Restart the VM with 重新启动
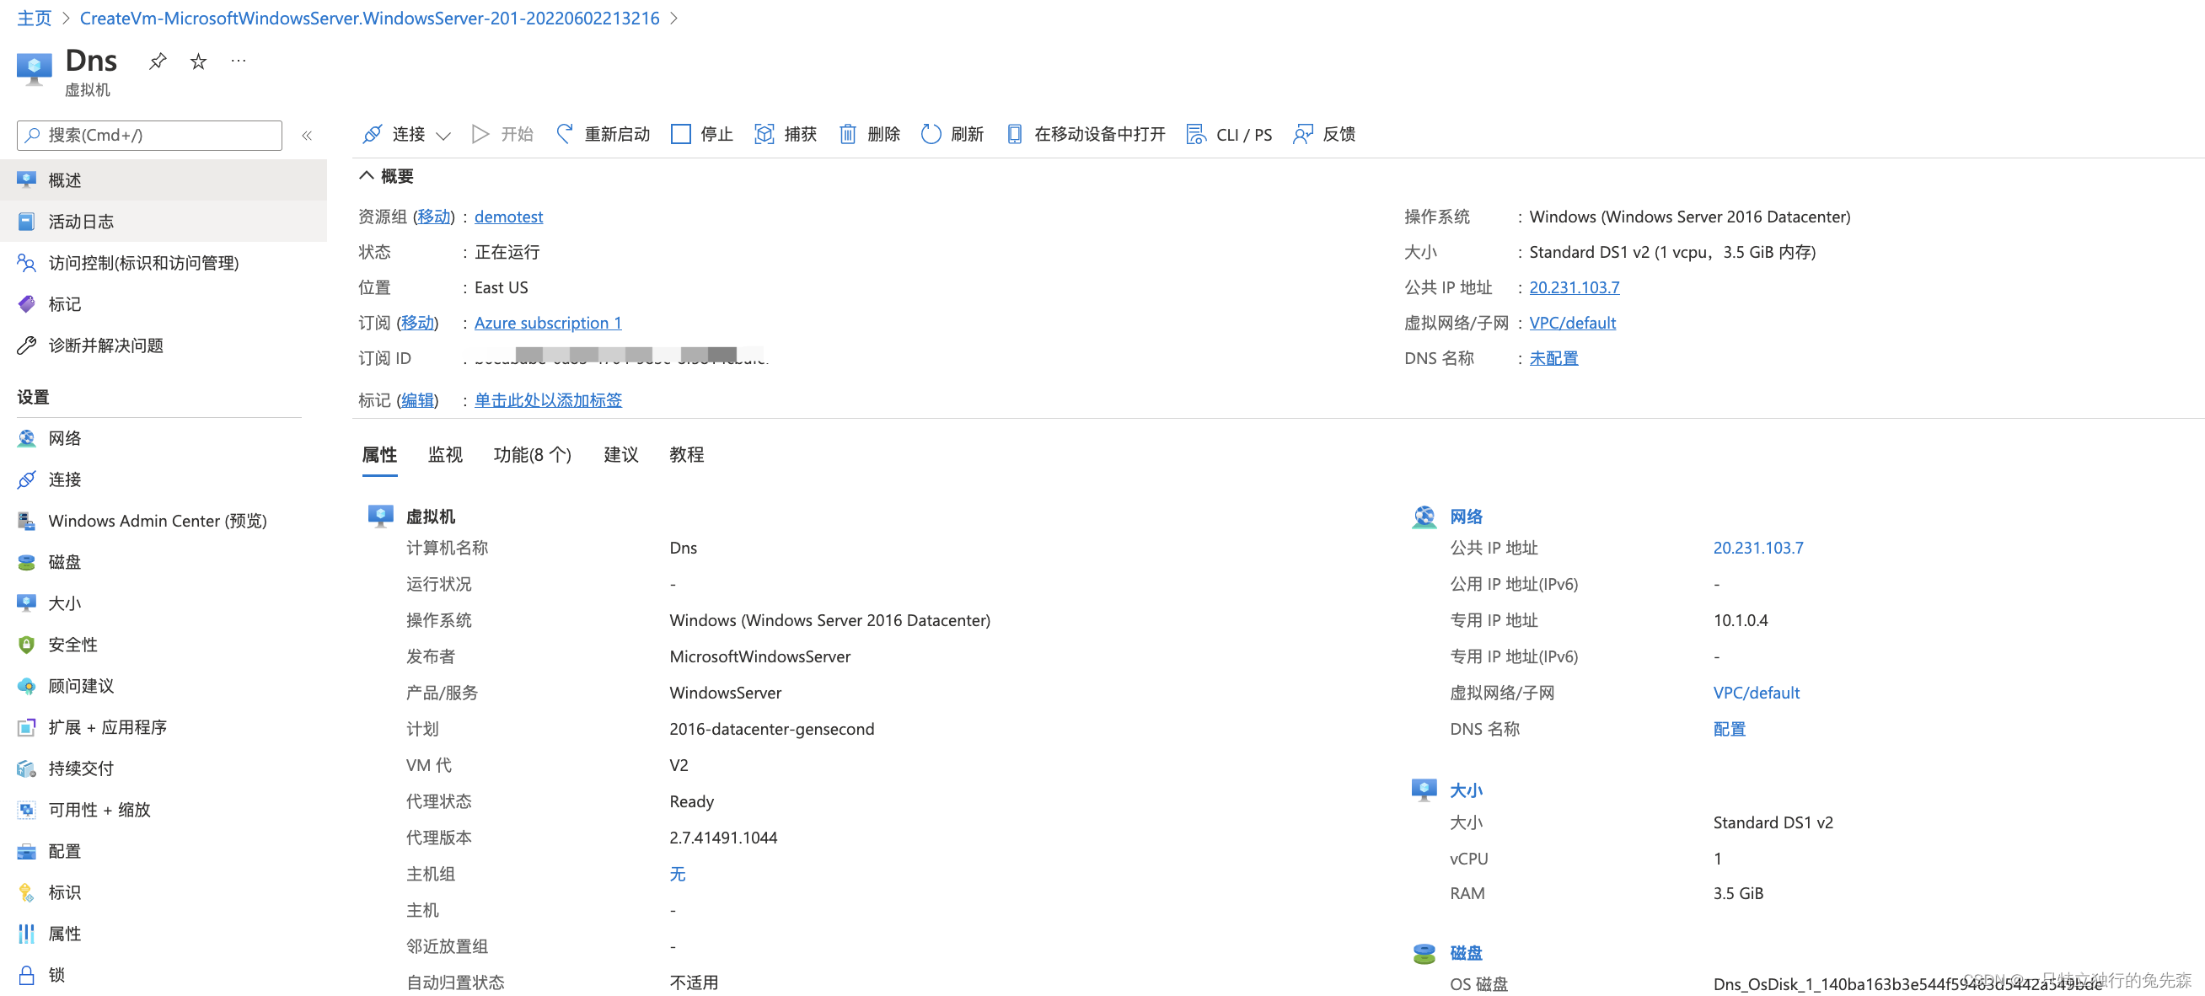This screenshot has width=2205, height=996. [x=604, y=134]
